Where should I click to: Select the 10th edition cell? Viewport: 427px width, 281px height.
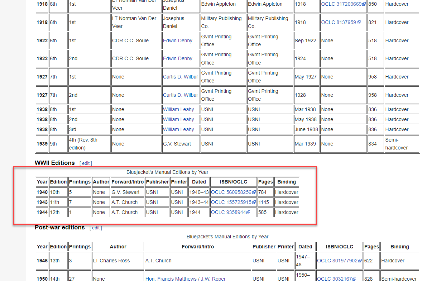tap(58, 192)
